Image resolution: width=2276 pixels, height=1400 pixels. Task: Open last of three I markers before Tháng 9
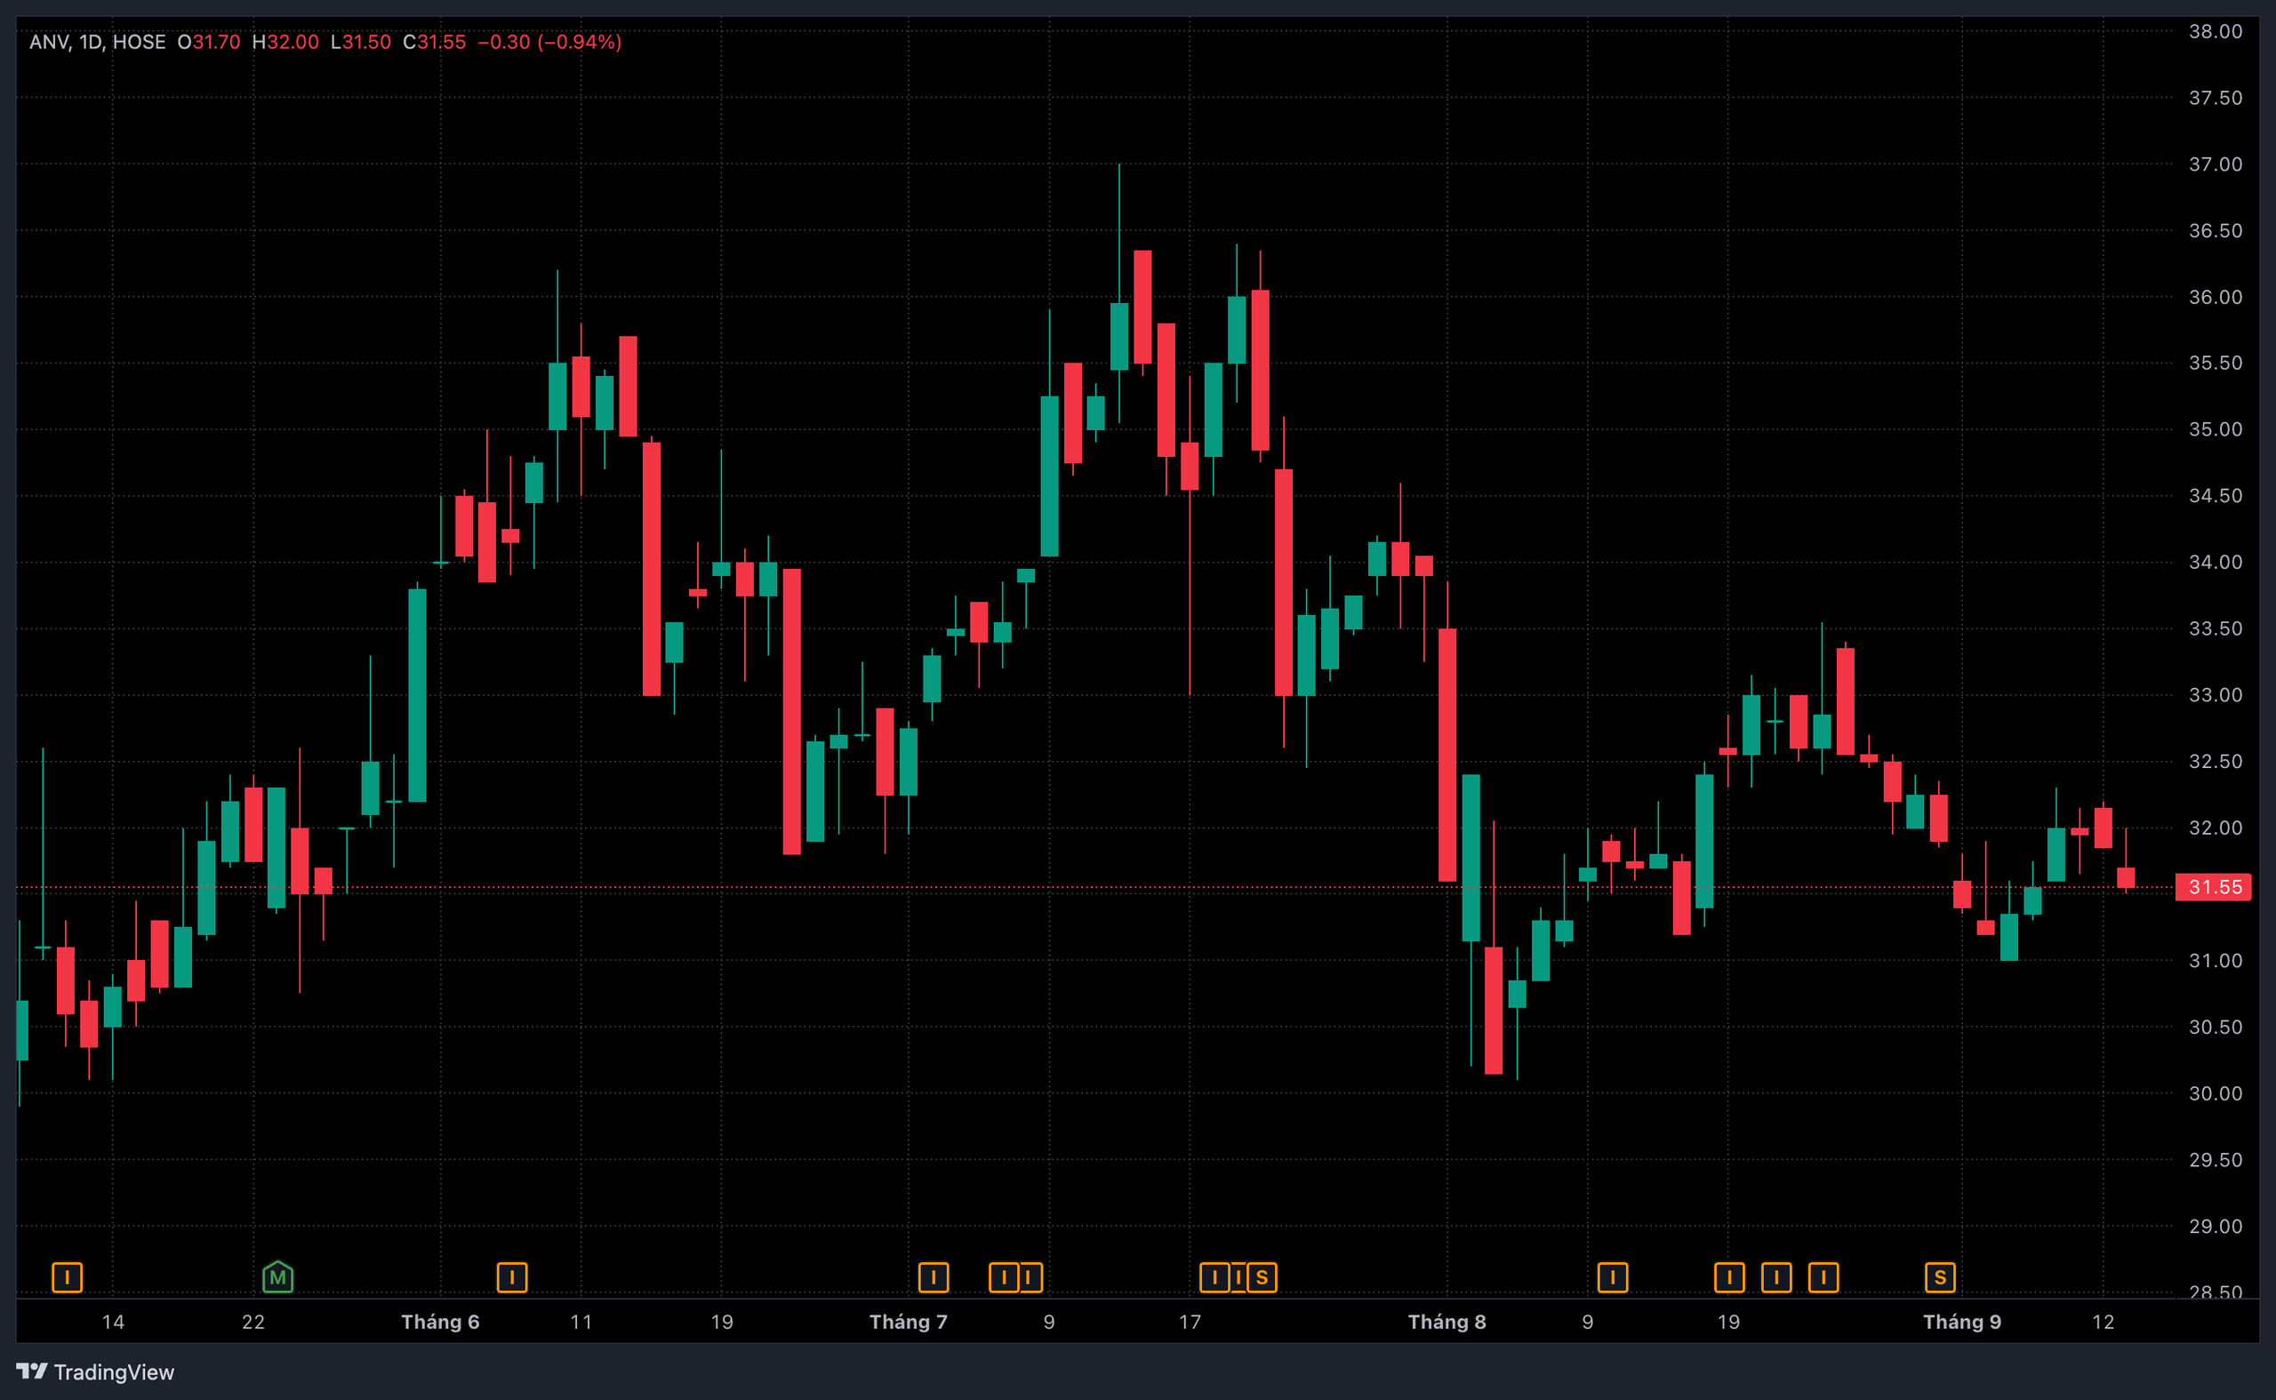coord(1823,1278)
